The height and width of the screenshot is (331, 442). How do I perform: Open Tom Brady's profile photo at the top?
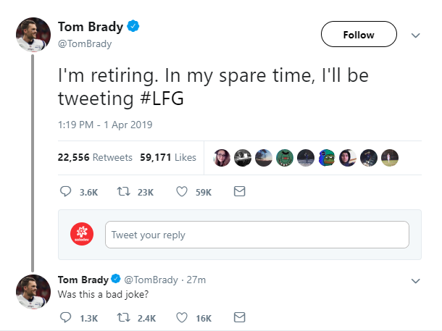coord(33,35)
